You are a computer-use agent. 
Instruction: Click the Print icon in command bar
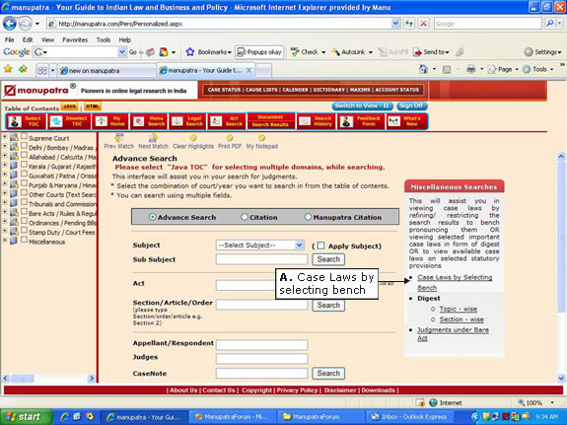pyautogui.click(x=470, y=69)
